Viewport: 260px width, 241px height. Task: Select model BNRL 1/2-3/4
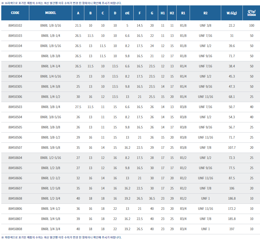click(x=51, y=198)
